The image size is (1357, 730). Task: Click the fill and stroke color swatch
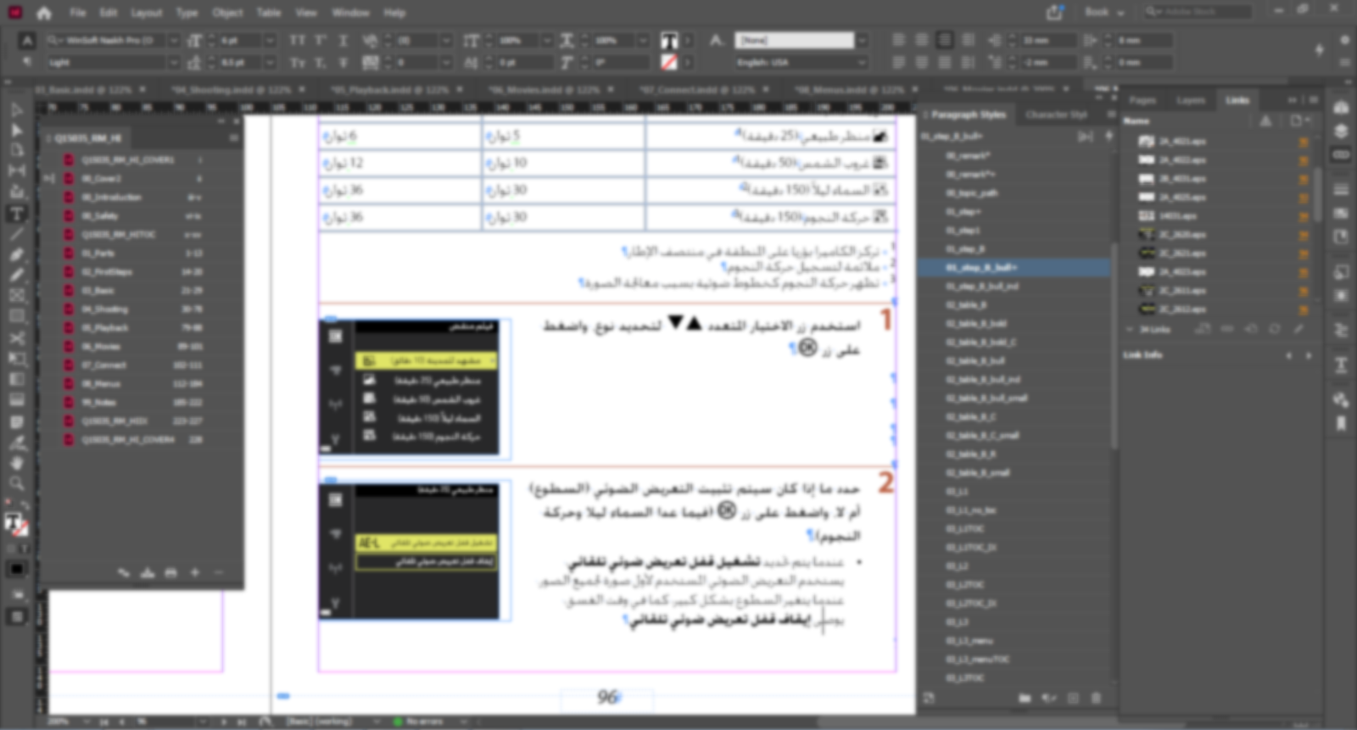click(x=16, y=526)
